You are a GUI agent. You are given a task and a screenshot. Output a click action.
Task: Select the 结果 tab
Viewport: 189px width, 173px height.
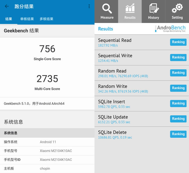click(x=9, y=19)
